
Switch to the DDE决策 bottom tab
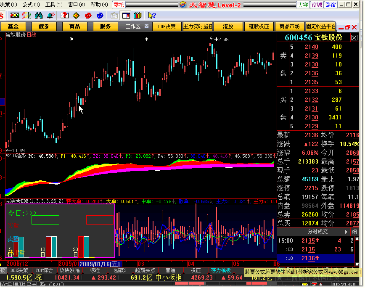tap(19, 270)
